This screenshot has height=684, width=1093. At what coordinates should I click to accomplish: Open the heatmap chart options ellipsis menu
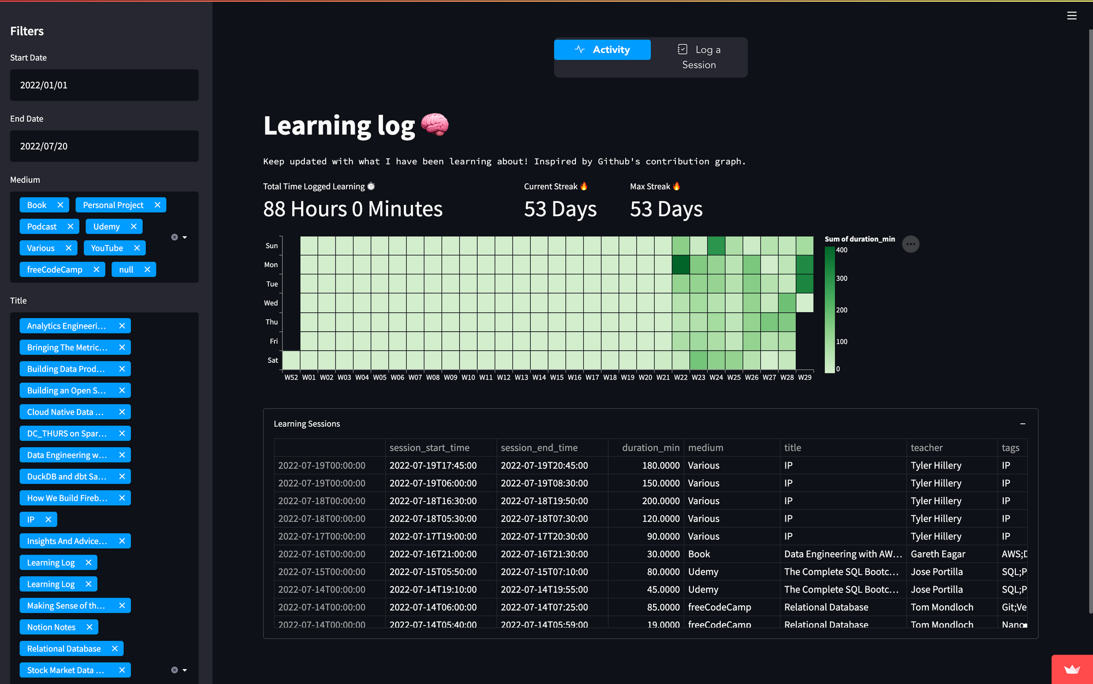[910, 244]
